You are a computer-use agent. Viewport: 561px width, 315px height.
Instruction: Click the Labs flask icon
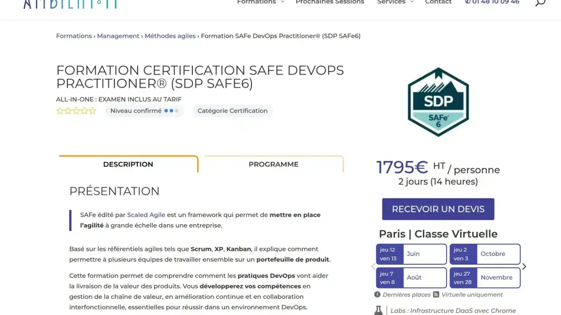(x=378, y=310)
